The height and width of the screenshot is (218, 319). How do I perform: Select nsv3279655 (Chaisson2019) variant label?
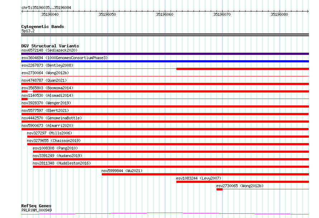pos(54,141)
